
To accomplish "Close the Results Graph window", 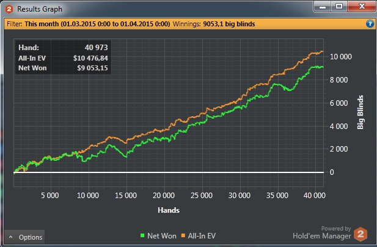I will [362, 7].
